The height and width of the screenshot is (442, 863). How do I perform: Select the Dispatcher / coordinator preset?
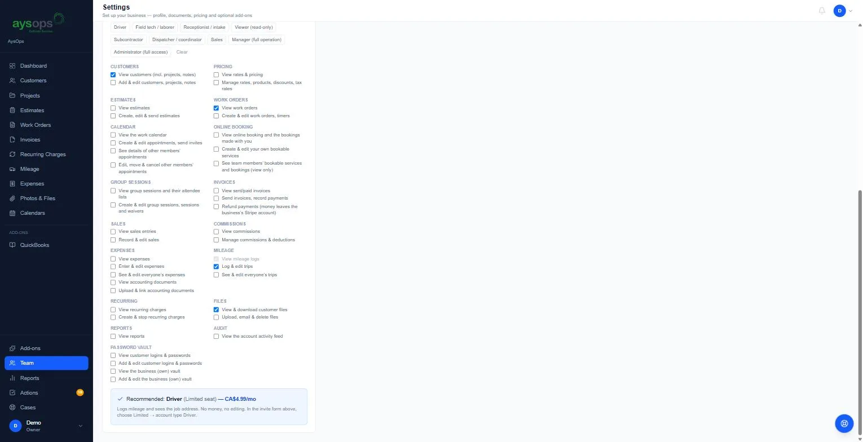pyautogui.click(x=177, y=39)
